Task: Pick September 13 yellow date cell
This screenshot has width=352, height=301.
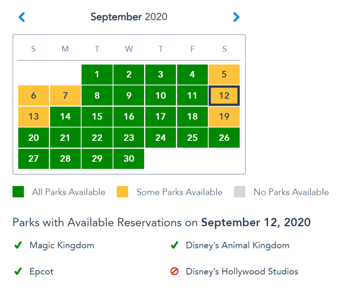Action: coord(33,116)
